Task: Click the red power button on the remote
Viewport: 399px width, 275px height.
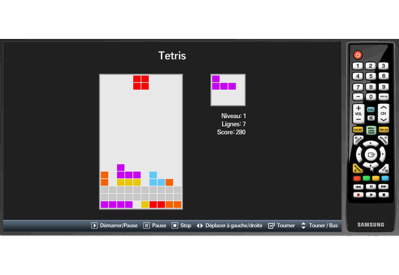Action: tap(357, 55)
